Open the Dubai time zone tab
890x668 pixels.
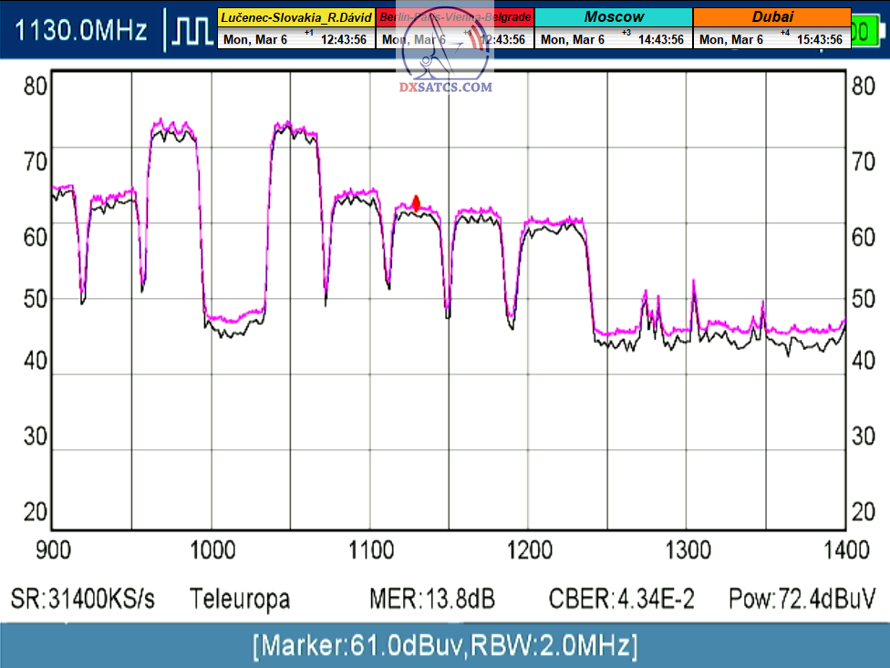point(771,17)
